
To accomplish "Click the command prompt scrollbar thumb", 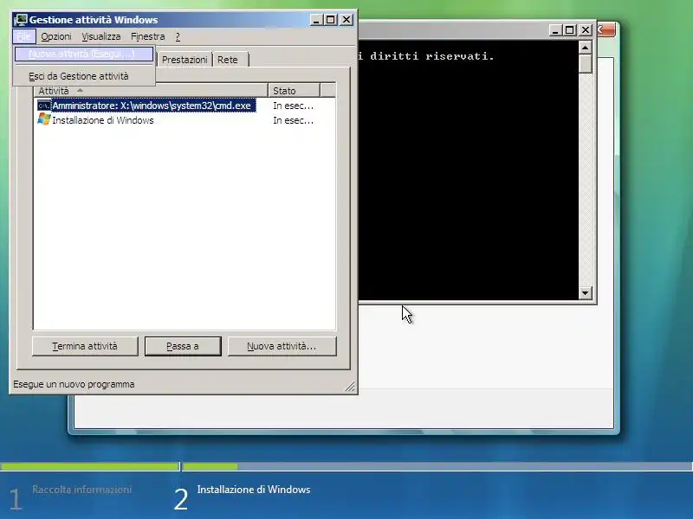I will tap(586, 64).
